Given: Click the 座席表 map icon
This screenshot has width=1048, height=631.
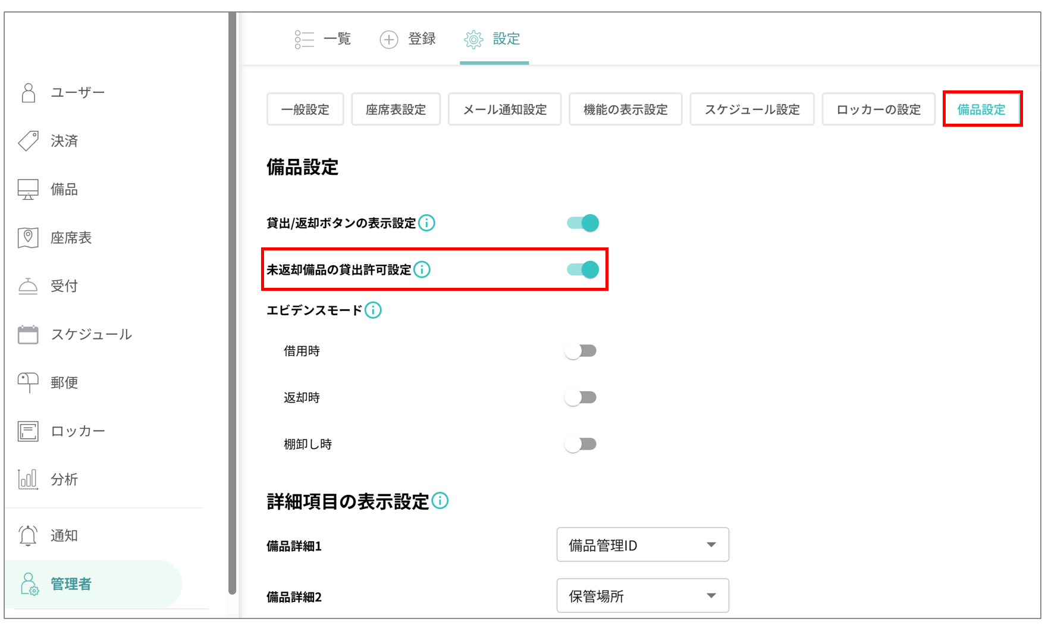Looking at the screenshot, I should pos(27,237).
